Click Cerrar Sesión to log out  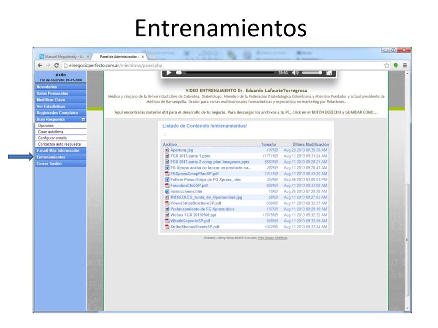(60, 164)
